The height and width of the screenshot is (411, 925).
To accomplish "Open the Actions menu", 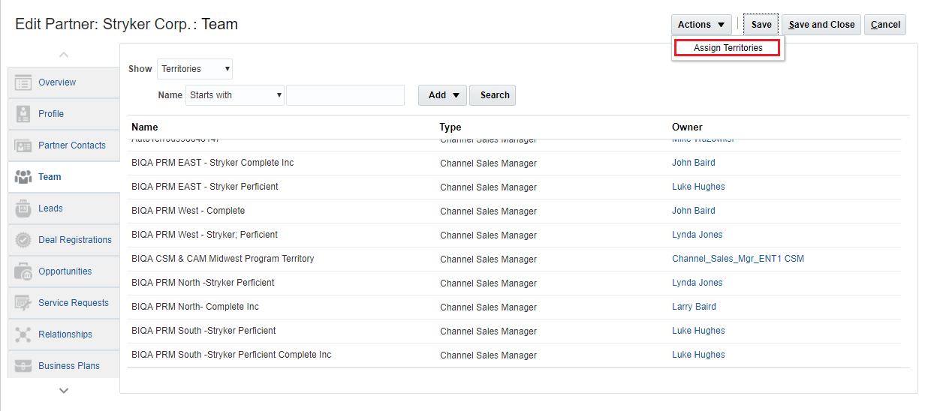I will (x=701, y=25).
